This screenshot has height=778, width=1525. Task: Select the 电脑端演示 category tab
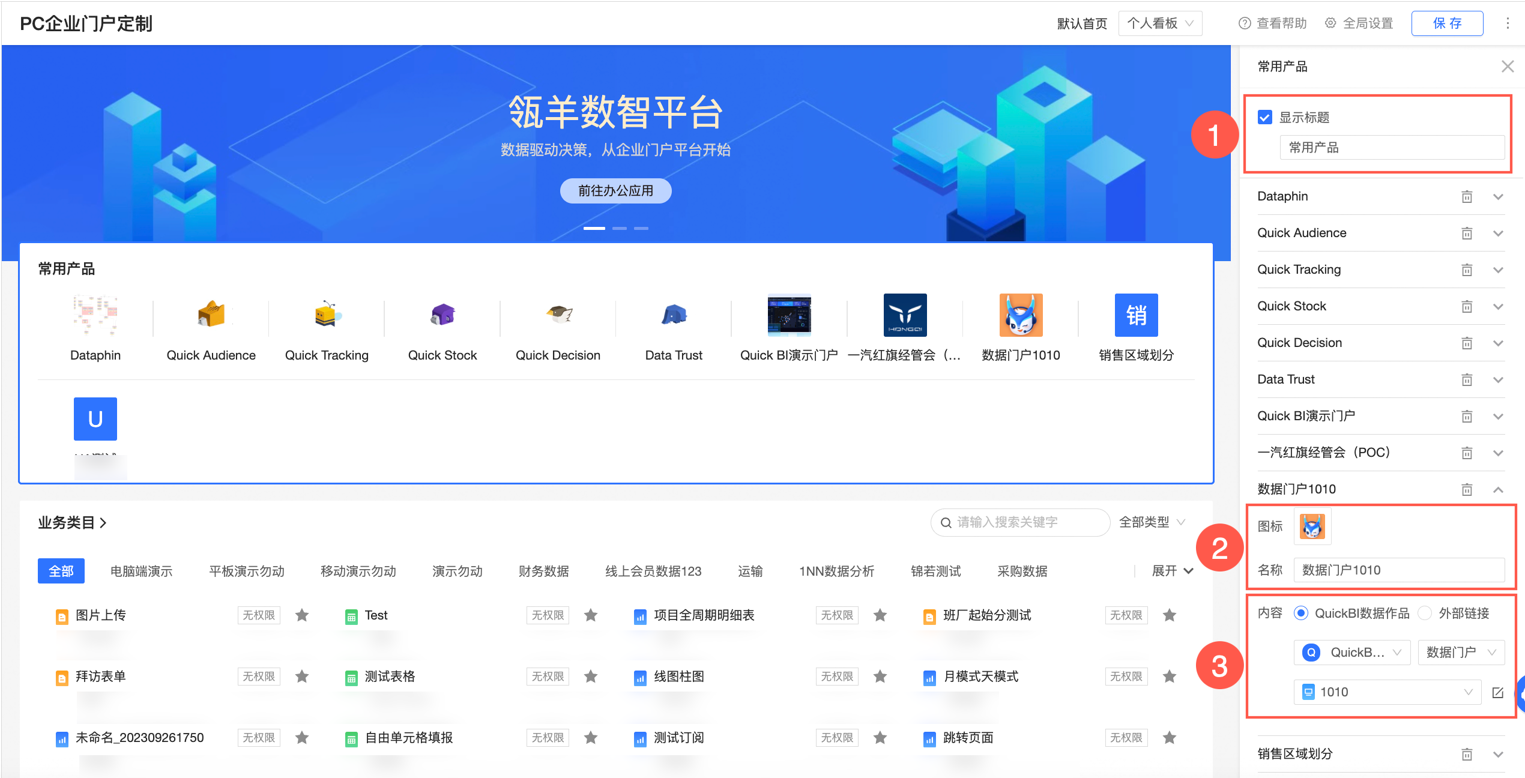coord(141,571)
